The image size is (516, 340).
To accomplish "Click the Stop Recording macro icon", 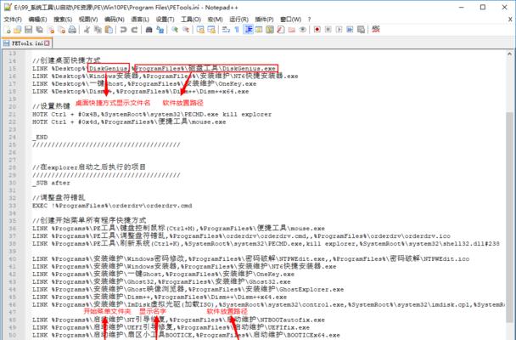I will click(328, 30).
